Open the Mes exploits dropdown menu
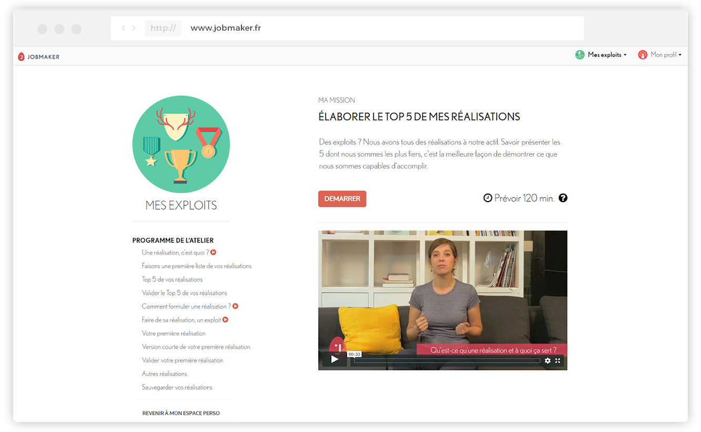This screenshot has width=701, height=432. pyautogui.click(x=601, y=55)
